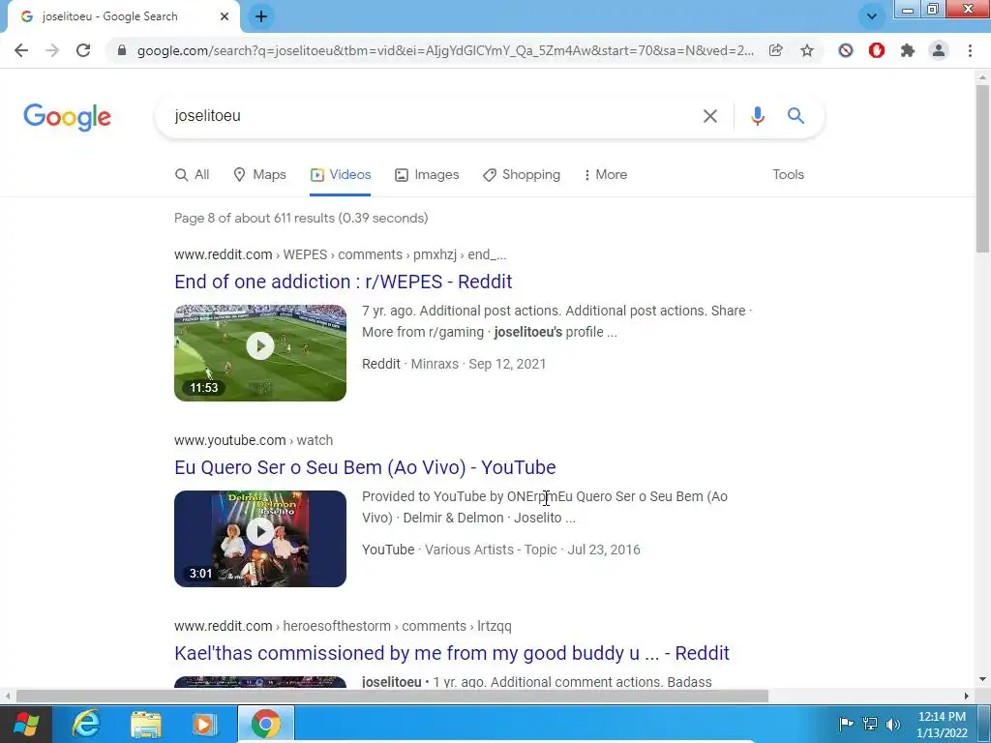This screenshot has height=743, width=991.
Task: Go to the Google logo homepage
Action: pos(67,117)
